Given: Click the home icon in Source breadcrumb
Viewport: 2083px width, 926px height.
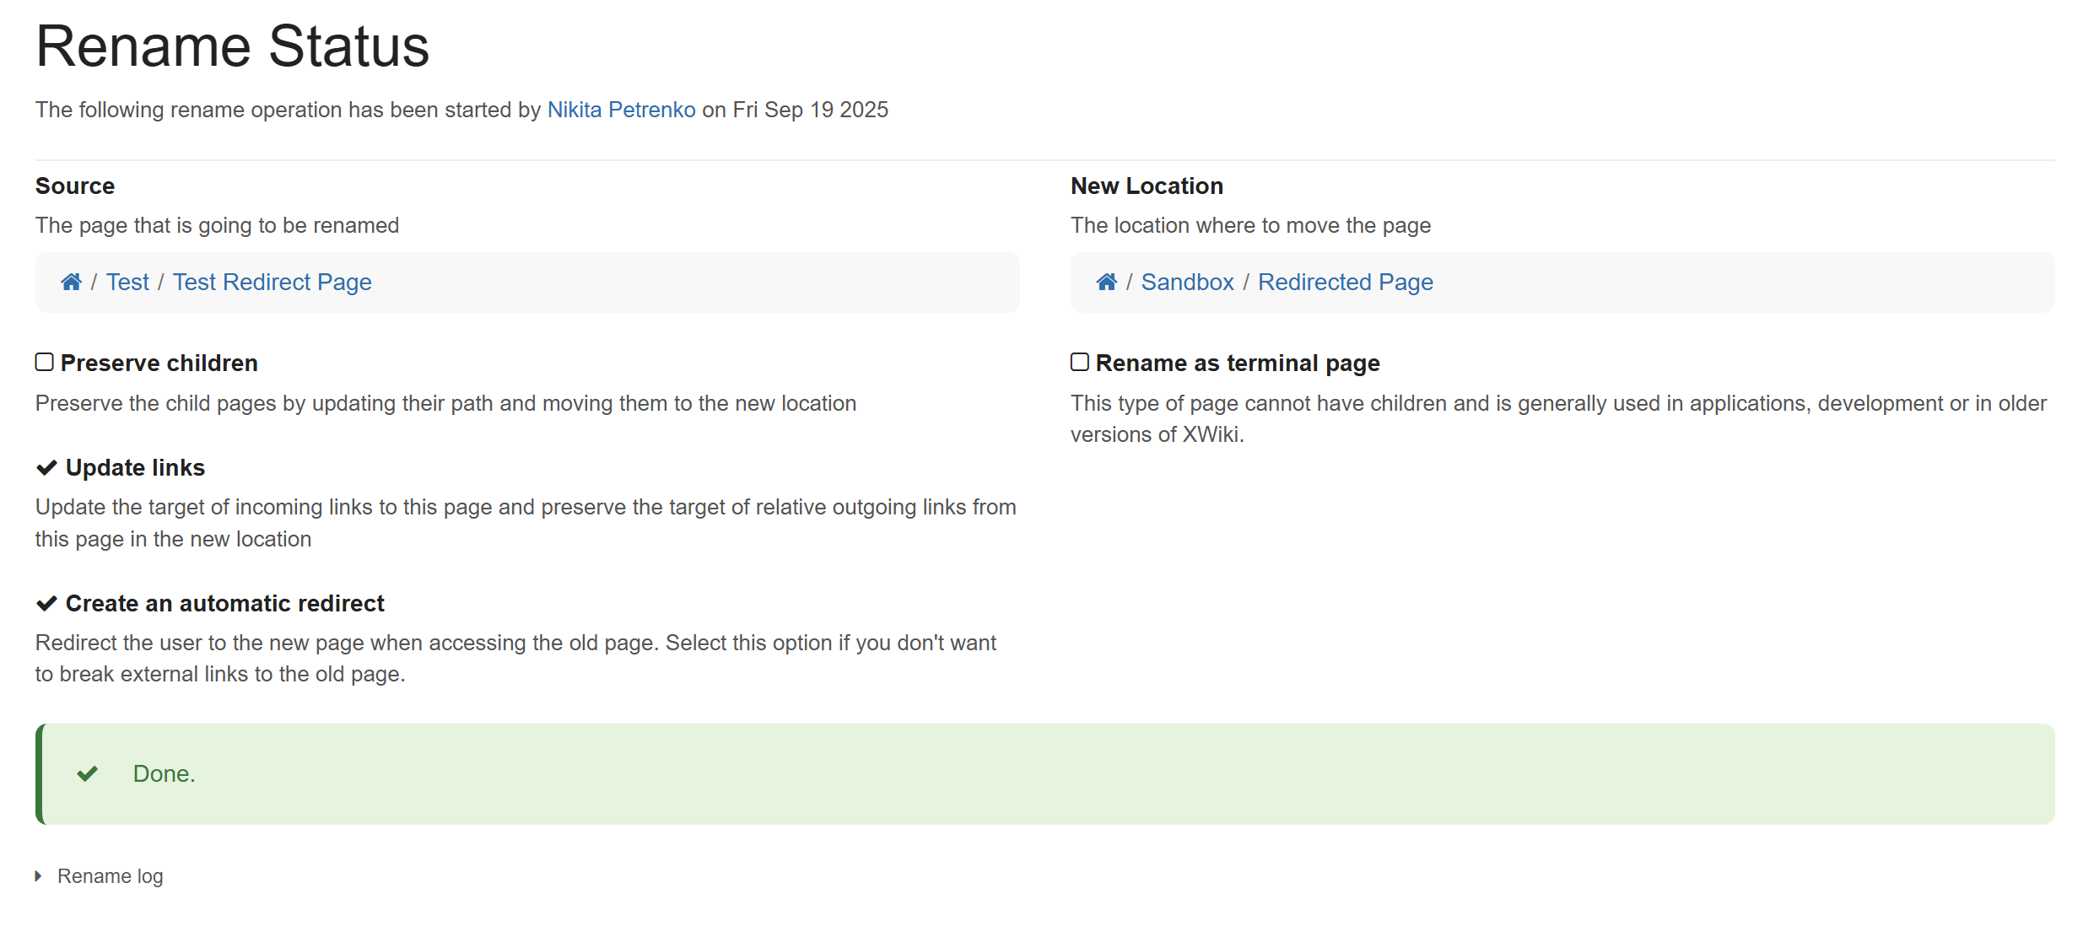Looking at the screenshot, I should (71, 282).
